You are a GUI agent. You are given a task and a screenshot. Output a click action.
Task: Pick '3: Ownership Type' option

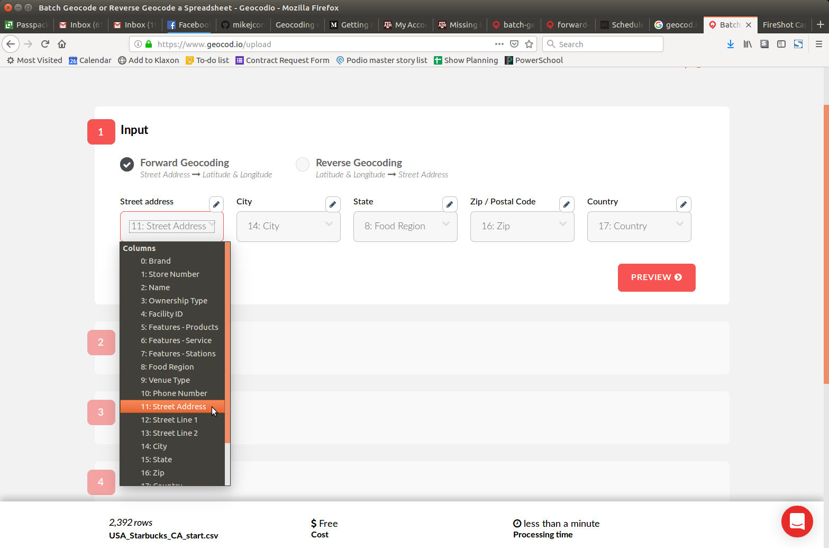(172, 301)
